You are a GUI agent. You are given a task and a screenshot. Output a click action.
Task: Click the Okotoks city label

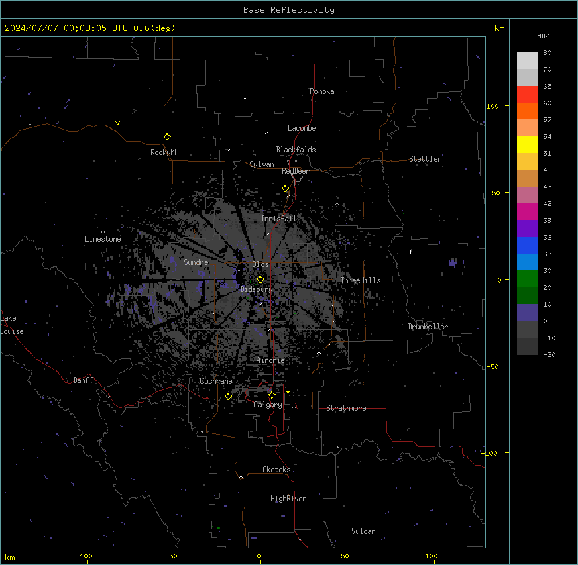pyautogui.click(x=276, y=470)
